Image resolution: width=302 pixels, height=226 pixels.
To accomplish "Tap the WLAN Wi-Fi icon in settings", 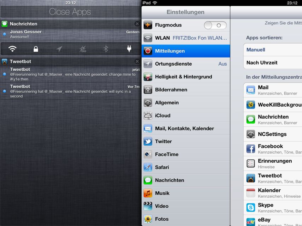I will point(148,38).
